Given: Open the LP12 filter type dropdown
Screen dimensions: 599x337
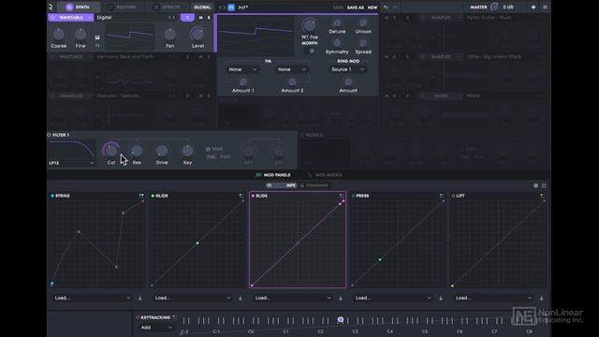Looking at the screenshot, I should 71,163.
